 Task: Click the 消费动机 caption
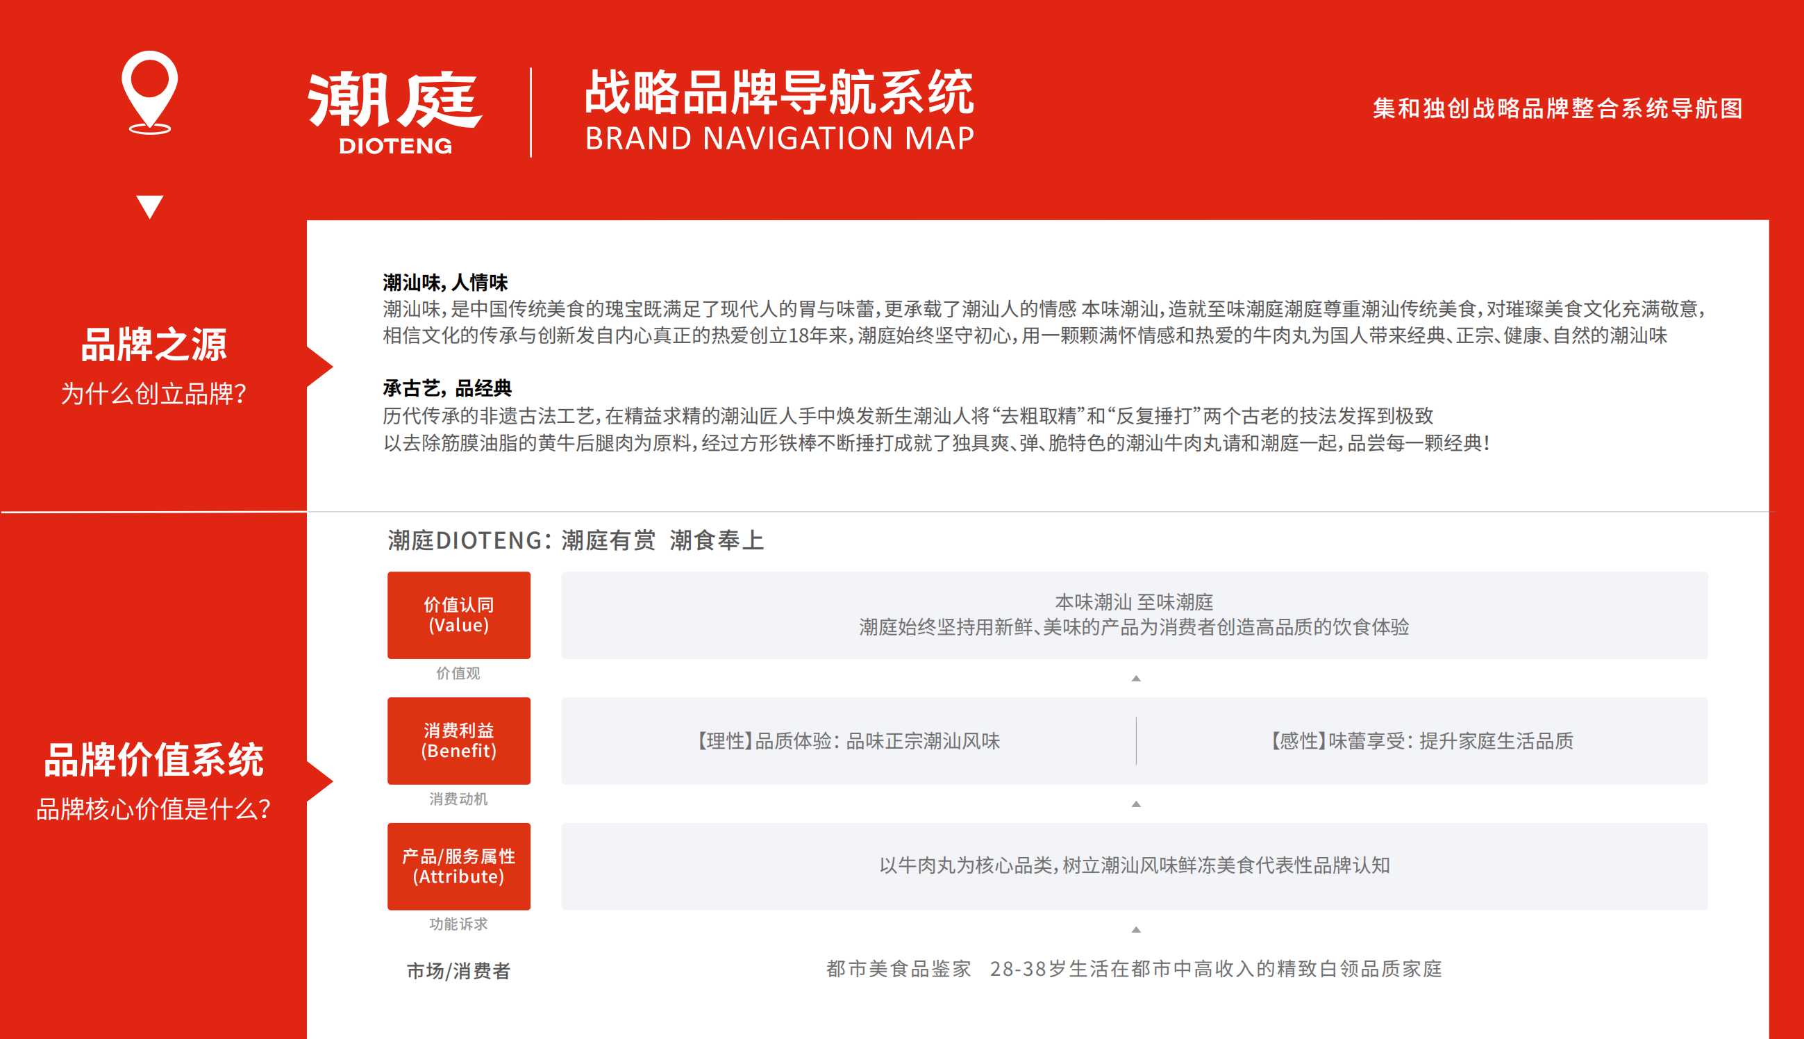[458, 799]
